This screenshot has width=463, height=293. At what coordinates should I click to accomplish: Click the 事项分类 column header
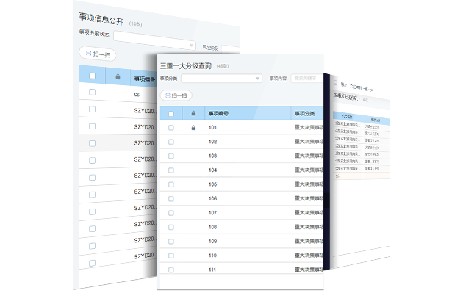(304, 114)
